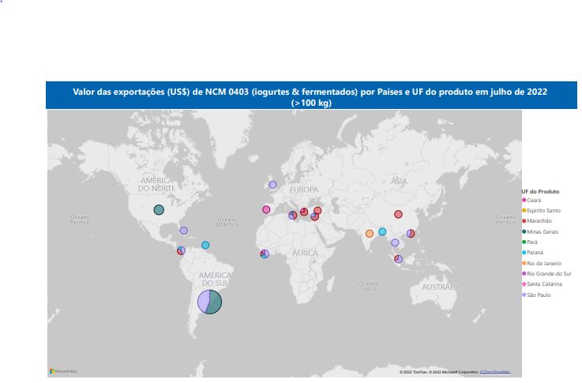Viewport: 582px width, 383px height.
Task: Select the pie marker south of Italy
Action: 293,215
